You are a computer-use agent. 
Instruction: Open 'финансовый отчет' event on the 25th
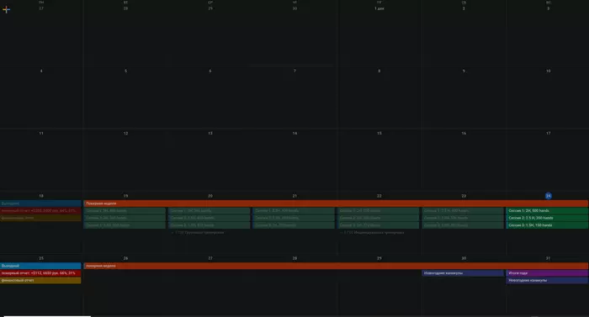click(x=40, y=280)
